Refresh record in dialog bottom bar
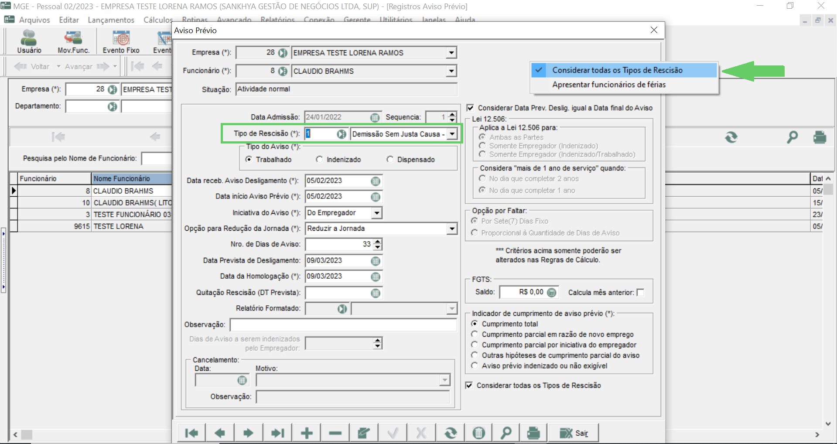The image size is (837, 444). click(x=450, y=433)
